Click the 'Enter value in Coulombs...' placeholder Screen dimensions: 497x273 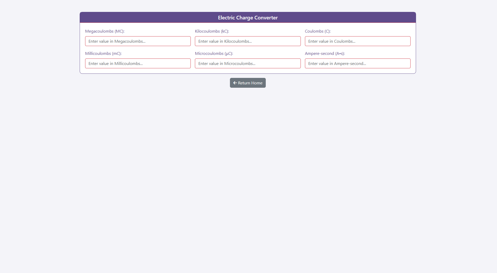pos(332,41)
